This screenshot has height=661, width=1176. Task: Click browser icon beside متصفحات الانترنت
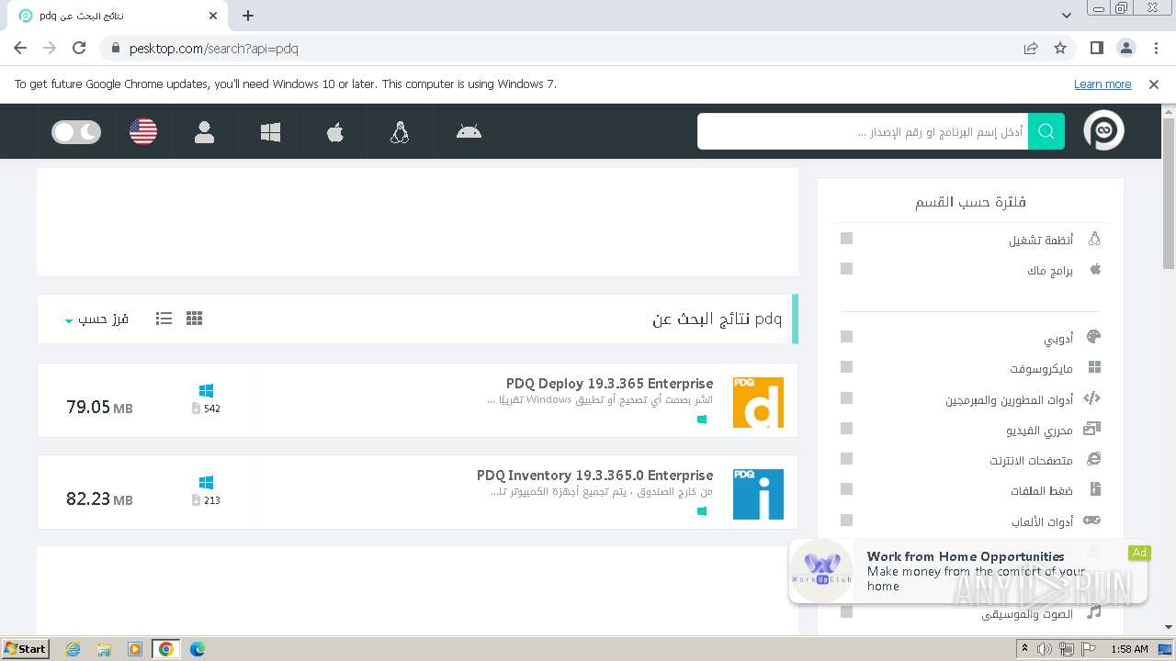coord(1093,459)
